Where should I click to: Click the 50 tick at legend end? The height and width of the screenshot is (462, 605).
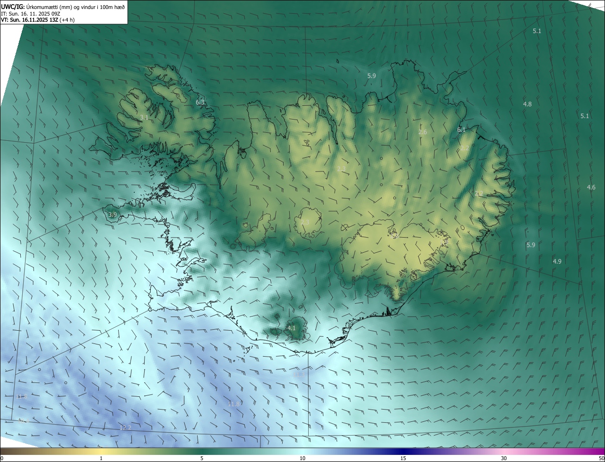[601, 458]
